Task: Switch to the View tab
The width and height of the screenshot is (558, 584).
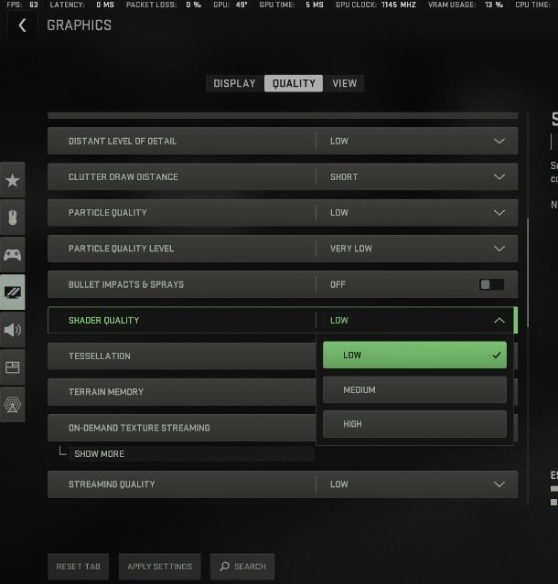Action: 345,83
